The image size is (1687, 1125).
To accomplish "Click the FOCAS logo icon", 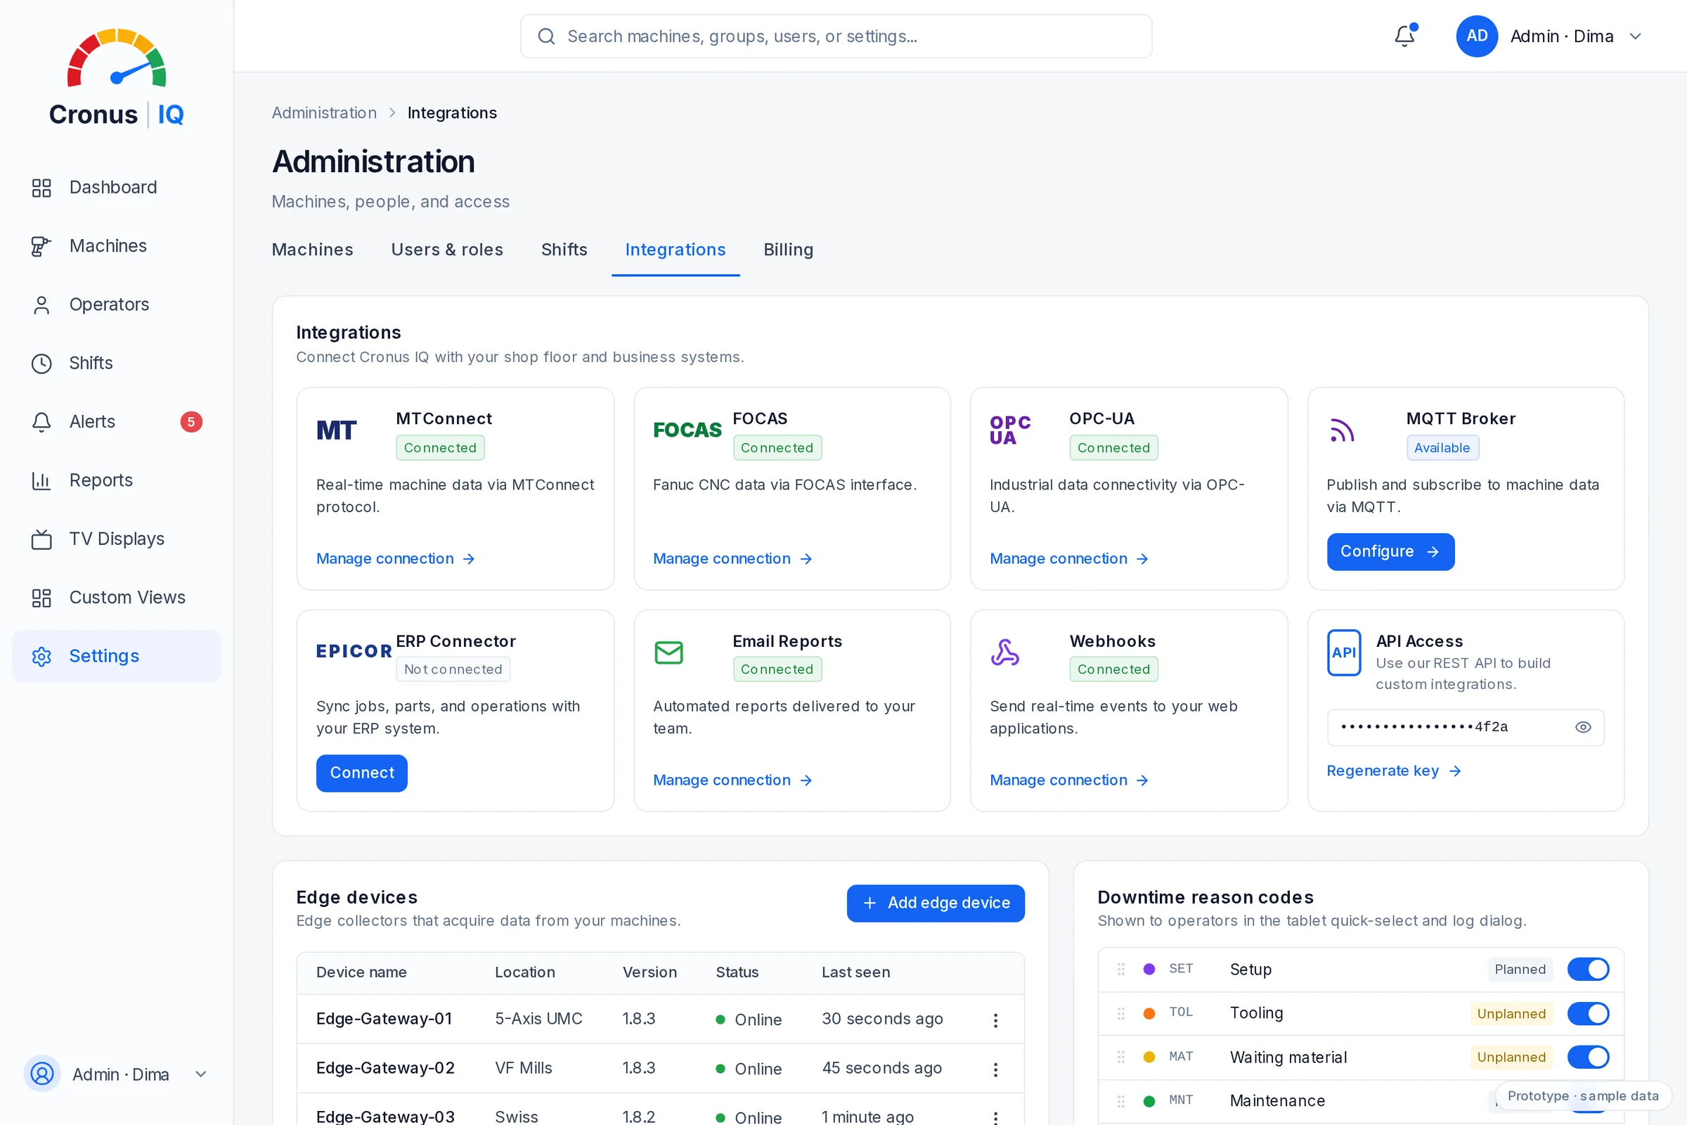I will point(687,430).
